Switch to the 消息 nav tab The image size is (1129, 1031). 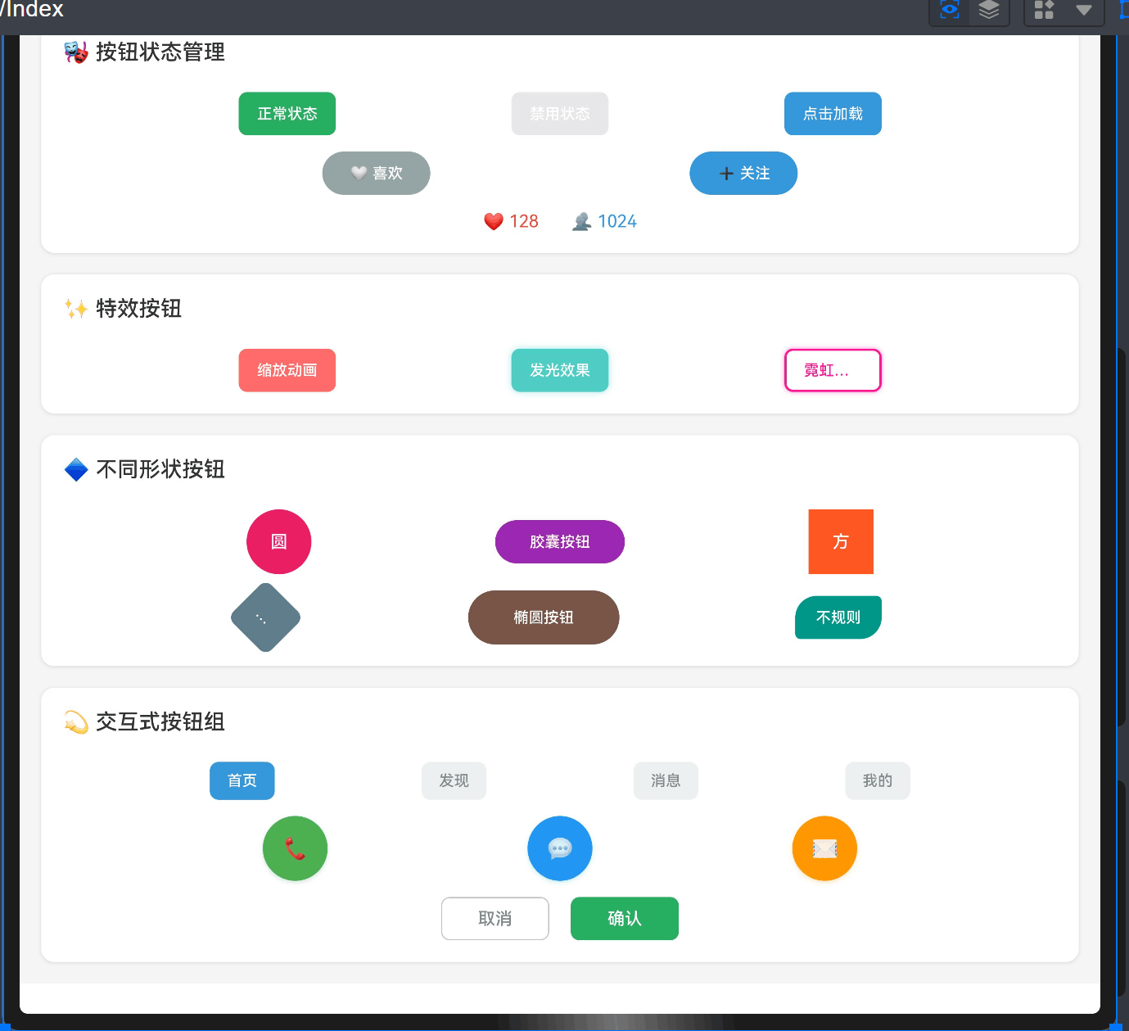[x=666, y=780]
